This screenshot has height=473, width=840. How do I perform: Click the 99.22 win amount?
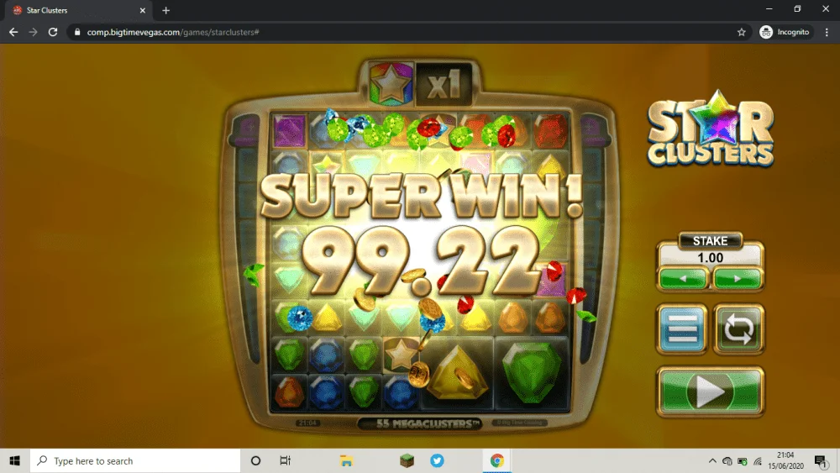coord(421,260)
